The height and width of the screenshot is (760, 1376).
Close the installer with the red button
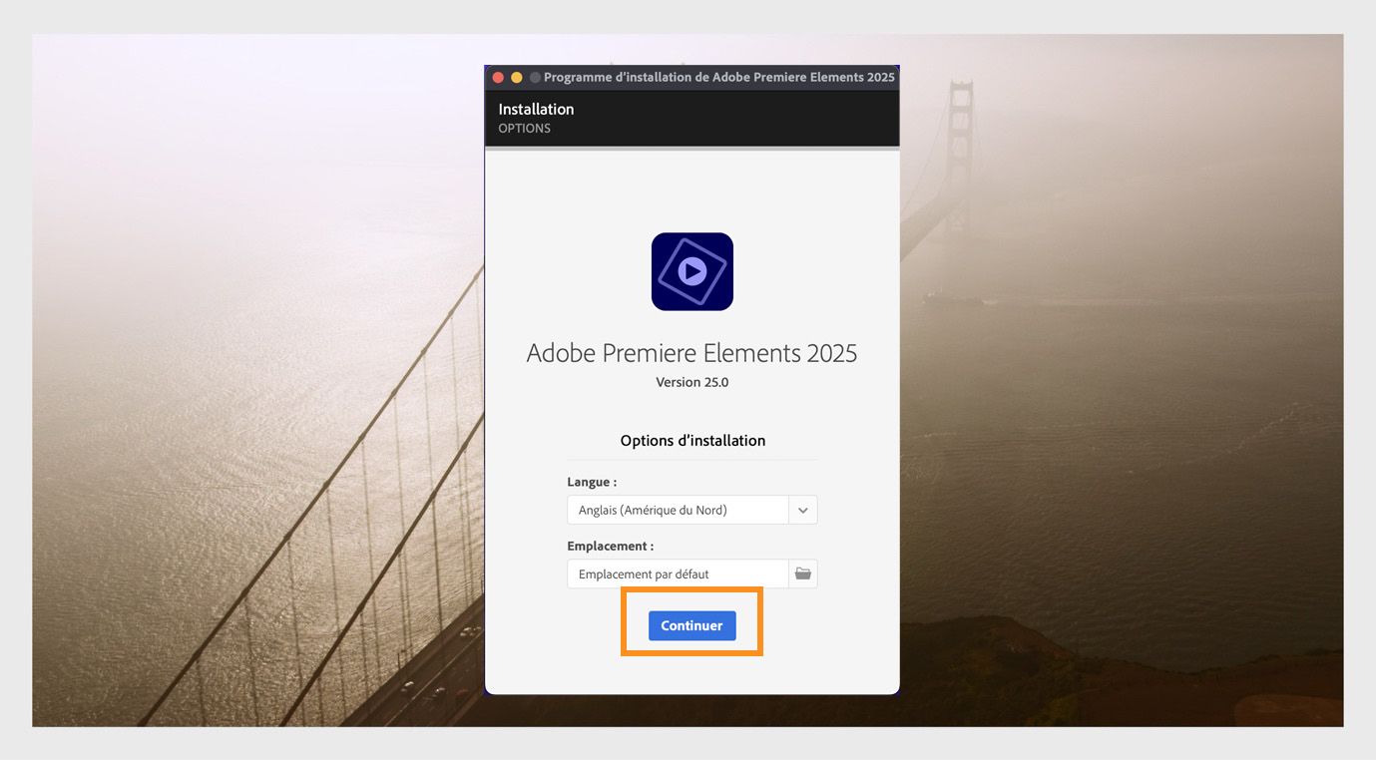coord(498,78)
